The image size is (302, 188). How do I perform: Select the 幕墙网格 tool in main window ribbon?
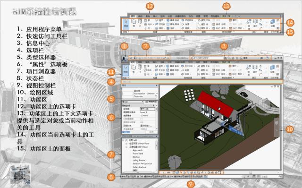click(x=173, y=70)
